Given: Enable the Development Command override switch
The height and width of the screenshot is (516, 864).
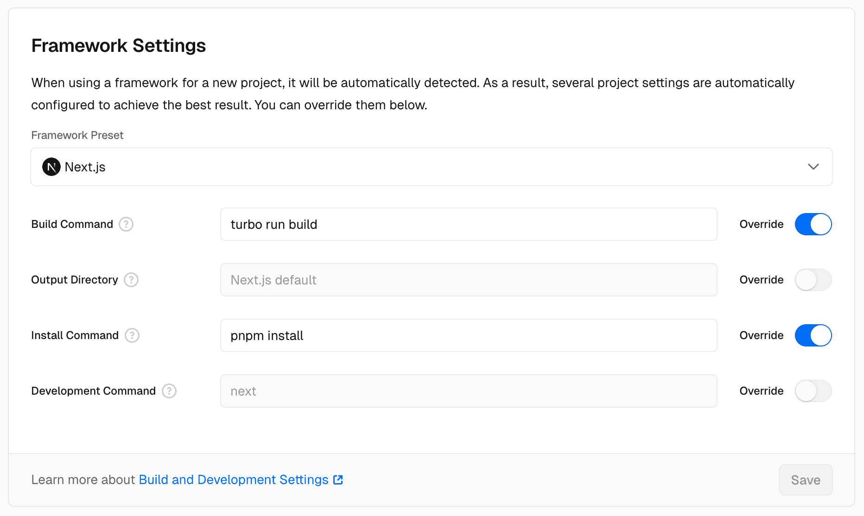Looking at the screenshot, I should pos(813,391).
